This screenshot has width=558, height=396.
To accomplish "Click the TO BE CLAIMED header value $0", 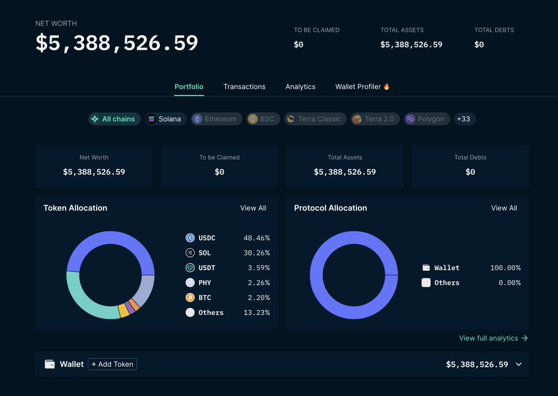I will 299,45.
